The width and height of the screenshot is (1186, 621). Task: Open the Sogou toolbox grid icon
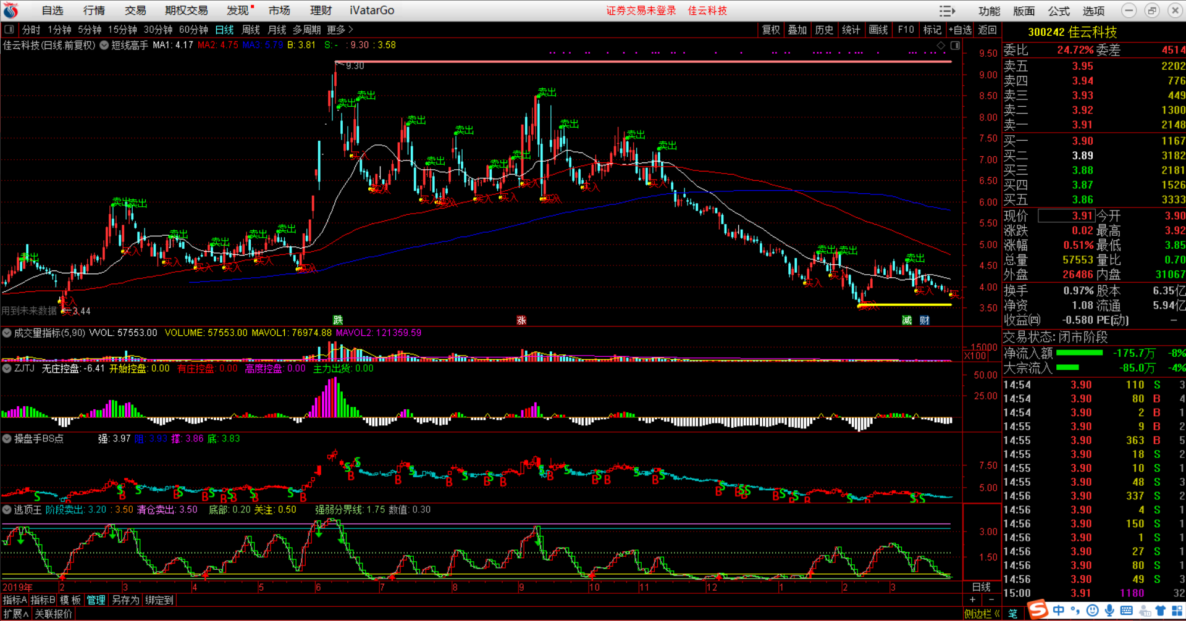click(x=1177, y=611)
